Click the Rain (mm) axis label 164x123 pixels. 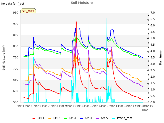[160, 58]
